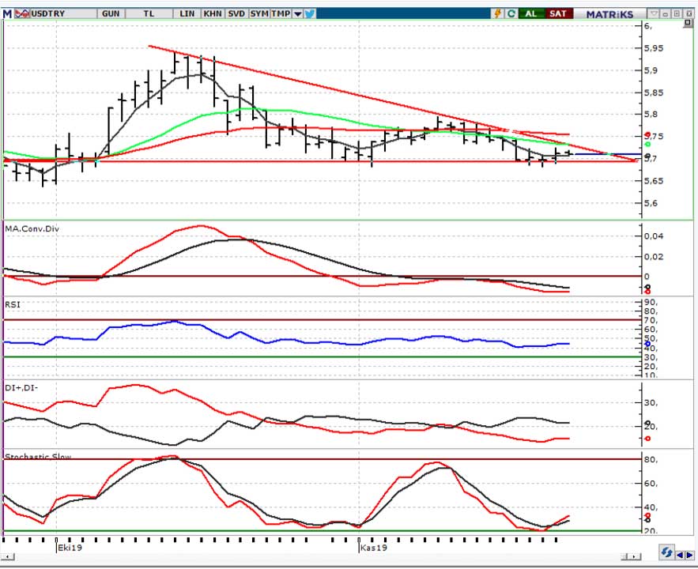Click the 70 level on the RSI axis
Image resolution: width=698 pixels, height=569 pixels.
tap(651, 320)
